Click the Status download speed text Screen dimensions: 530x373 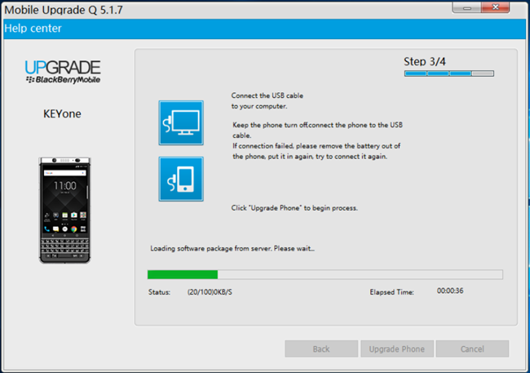click(211, 291)
